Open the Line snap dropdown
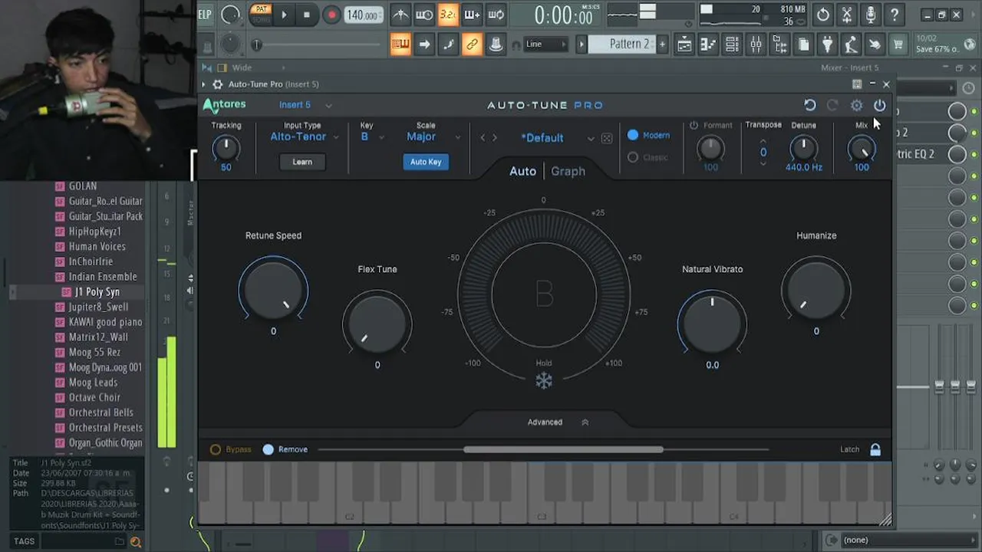 coord(545,44)
